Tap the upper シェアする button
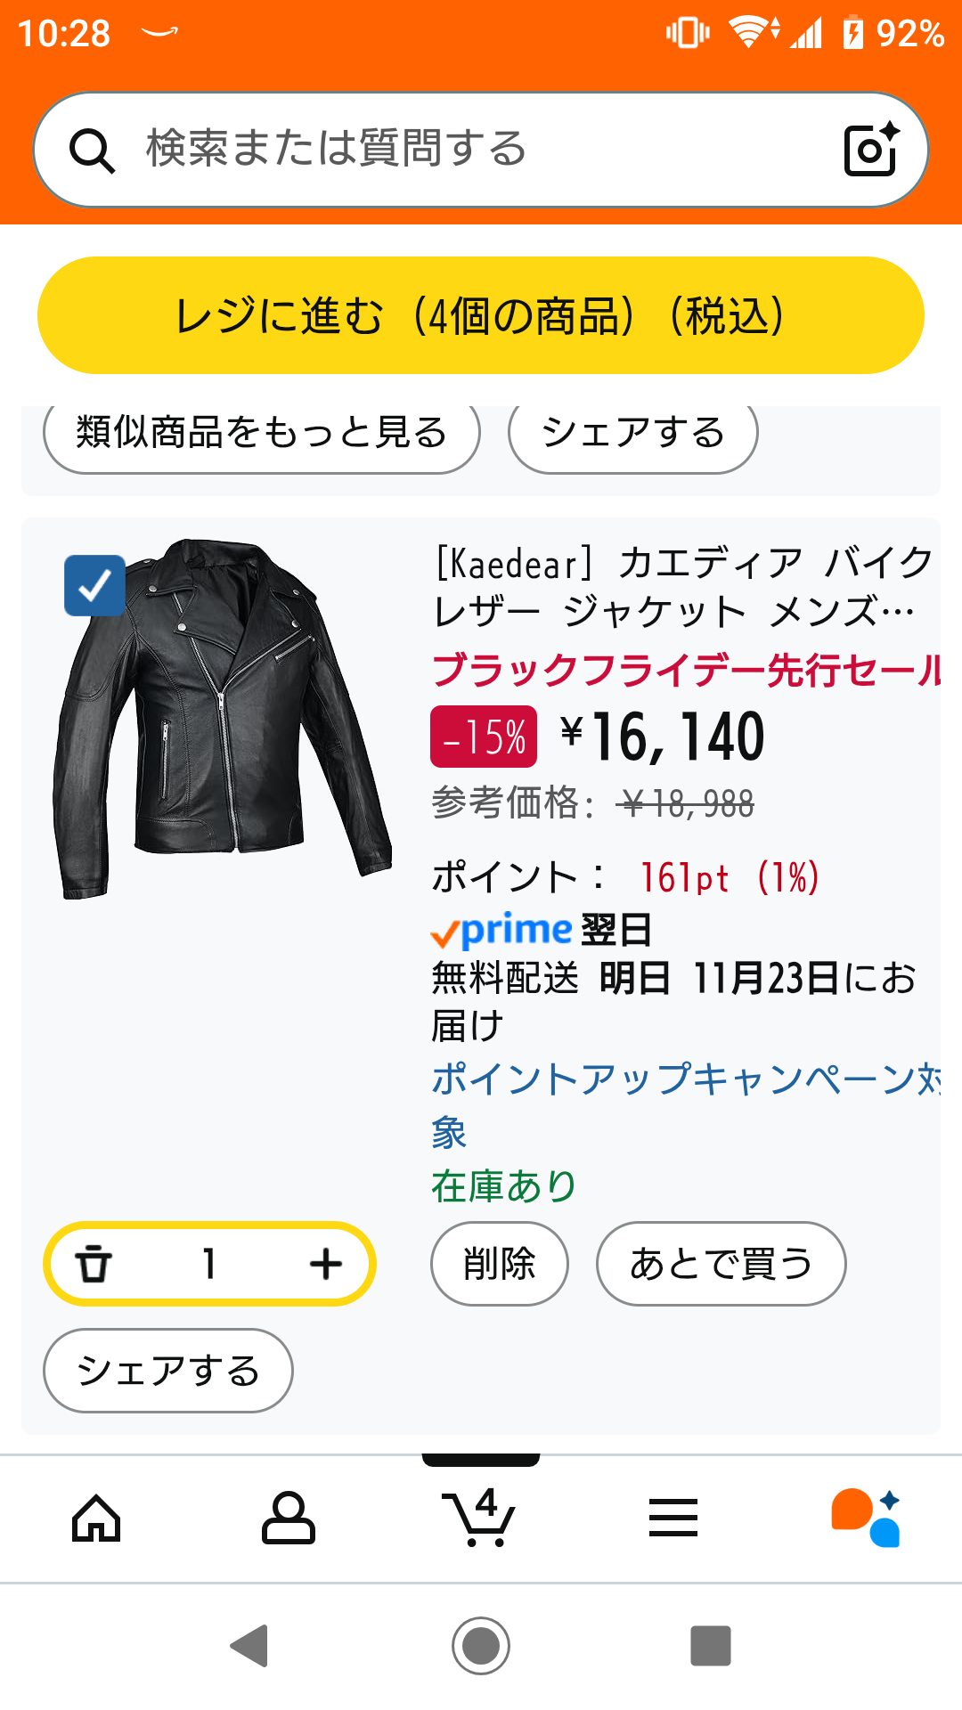 632,434
